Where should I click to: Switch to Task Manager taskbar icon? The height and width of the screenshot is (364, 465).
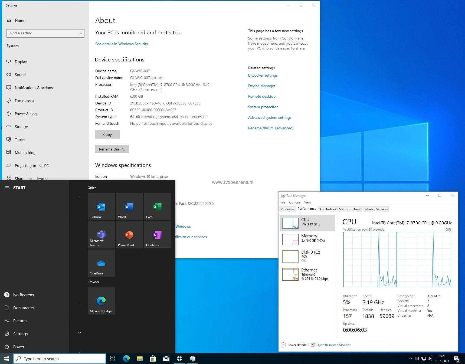[192, 359]
